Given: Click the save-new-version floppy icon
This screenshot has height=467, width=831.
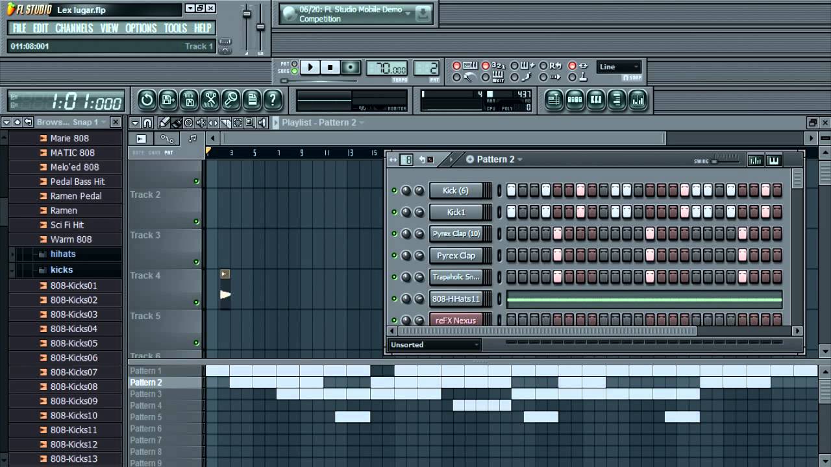Looking at the screenshot, I should (167, 99).
